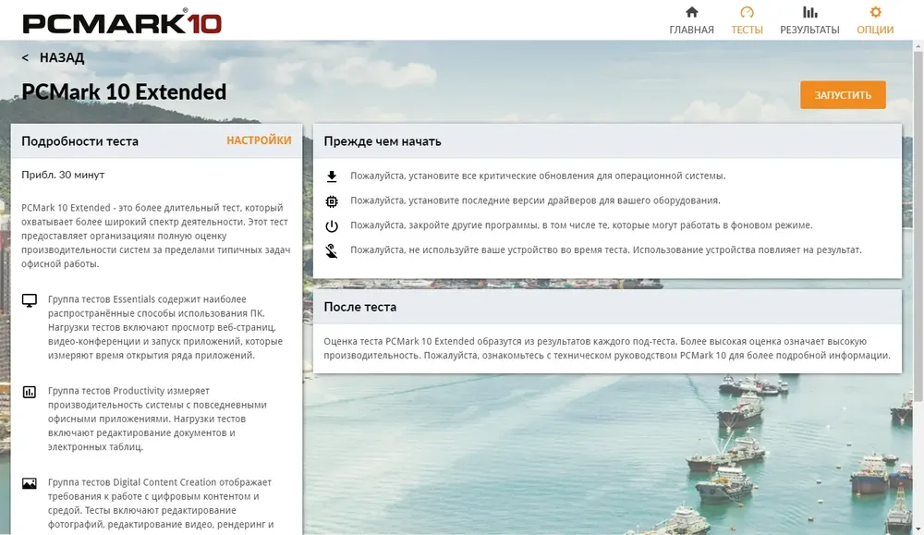Click the PCMark 10 Extended title

(x=124, y=91)
